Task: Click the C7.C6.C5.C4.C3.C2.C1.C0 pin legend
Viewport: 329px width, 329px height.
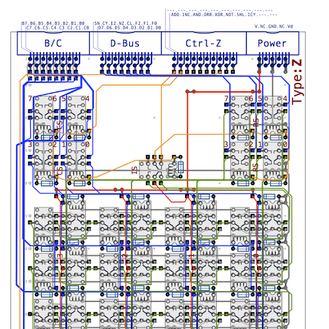Action: pos(58,28)
